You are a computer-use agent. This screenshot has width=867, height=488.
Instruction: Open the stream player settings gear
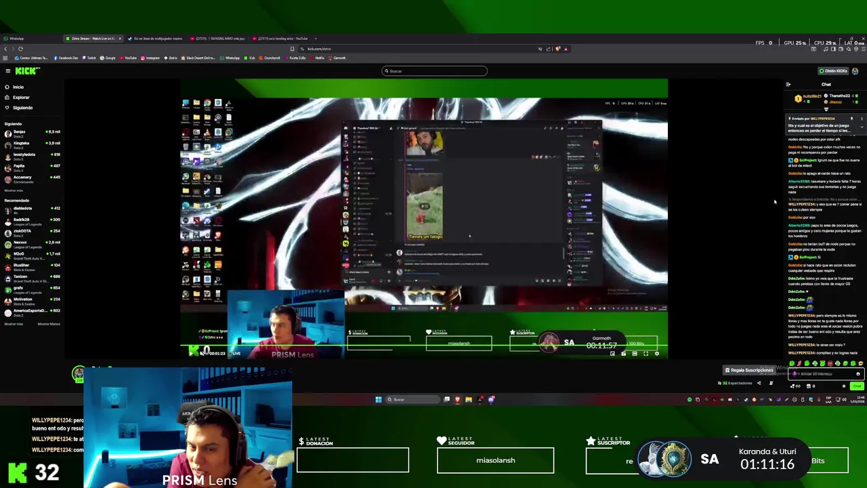656,353
